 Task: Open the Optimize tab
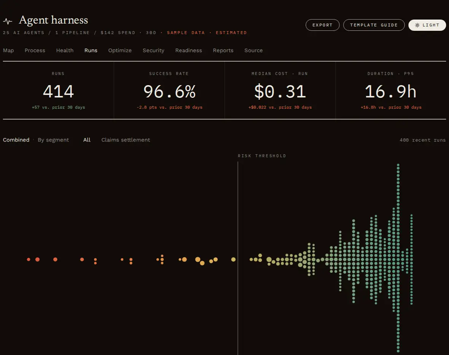tap(120, 50)
